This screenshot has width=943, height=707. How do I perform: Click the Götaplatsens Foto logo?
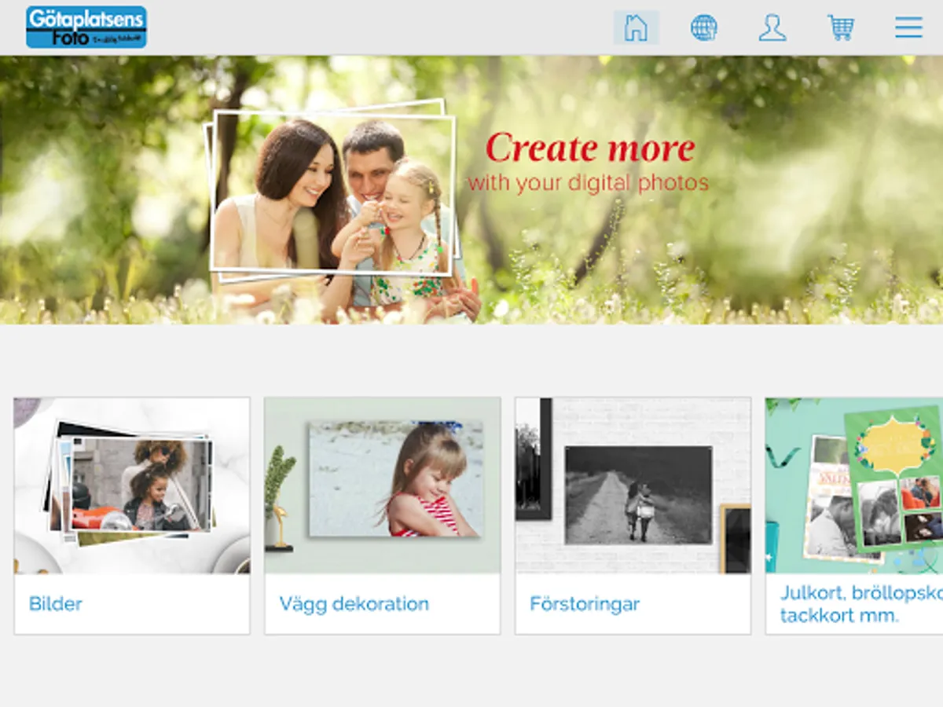click(86, 27)
